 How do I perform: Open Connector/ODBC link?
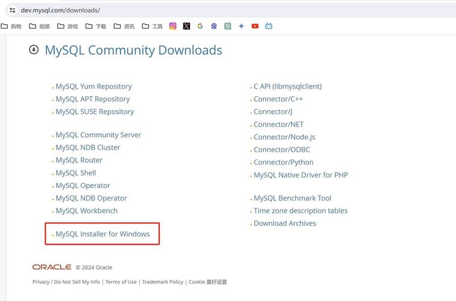click(x=282, y=150)
